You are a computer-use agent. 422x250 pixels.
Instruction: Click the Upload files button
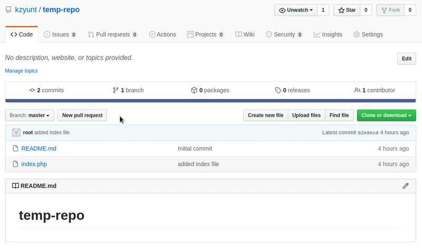point(306,115)
